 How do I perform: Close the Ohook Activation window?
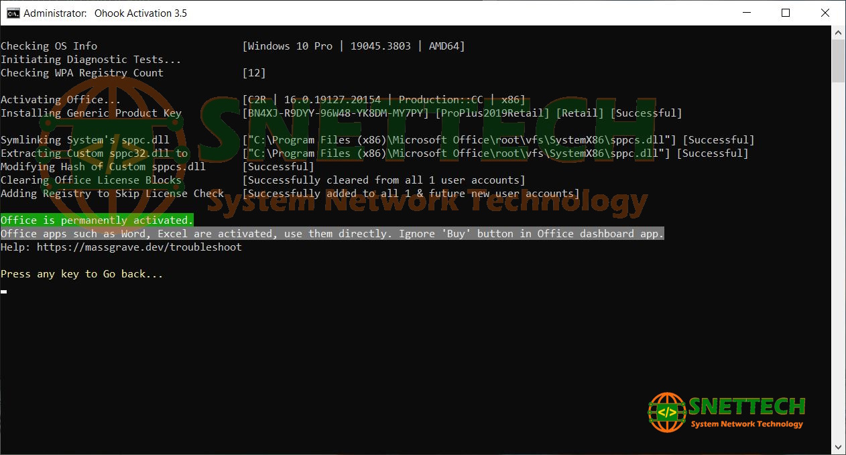tap(825, 13)
